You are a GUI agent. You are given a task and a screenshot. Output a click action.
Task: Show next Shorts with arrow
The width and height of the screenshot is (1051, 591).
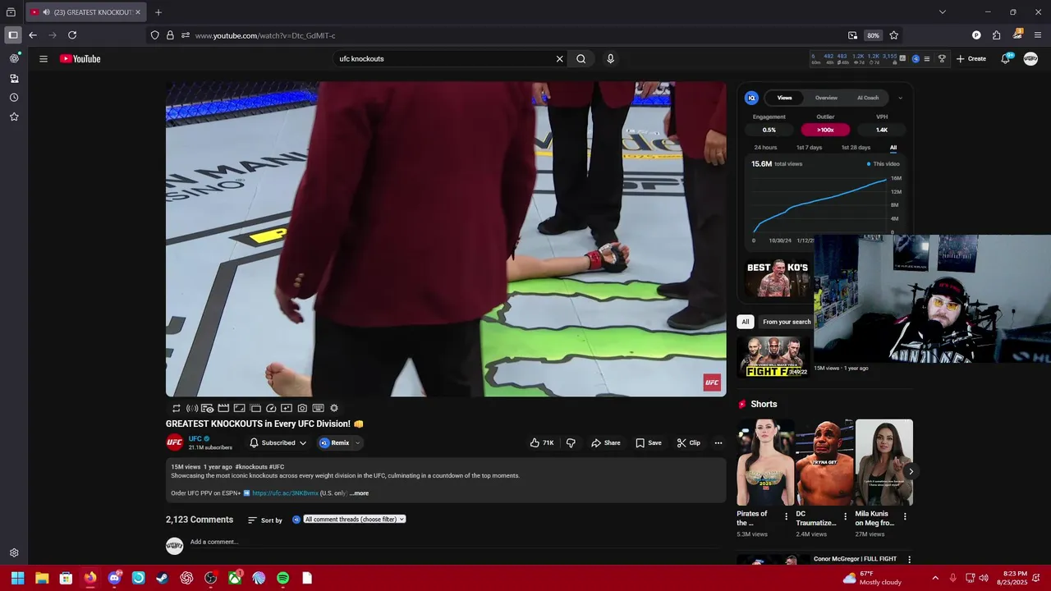click(x=911, y=471)
